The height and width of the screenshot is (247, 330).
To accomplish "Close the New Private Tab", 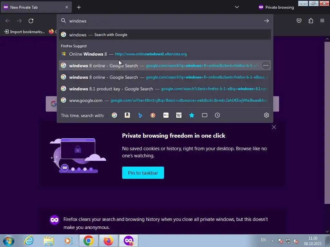I will click(x=67, y=7).
